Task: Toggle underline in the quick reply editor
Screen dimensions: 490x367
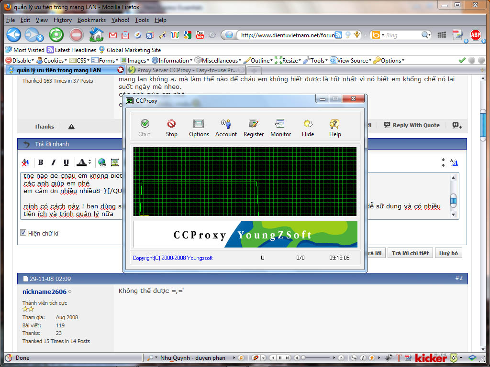Action: coord(66,162)
